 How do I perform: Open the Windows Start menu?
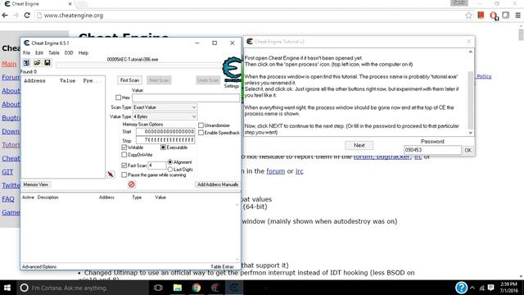[7, 288]
